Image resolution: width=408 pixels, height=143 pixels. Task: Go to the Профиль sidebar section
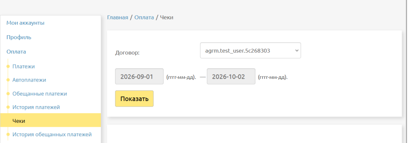click(19, 37)
